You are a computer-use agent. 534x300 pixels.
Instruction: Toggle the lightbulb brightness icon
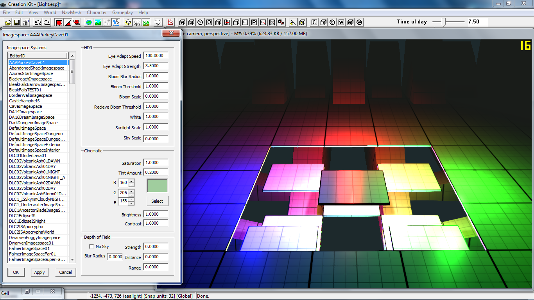(x=127, y=22)
